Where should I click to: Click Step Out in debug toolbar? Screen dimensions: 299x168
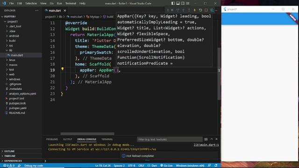pos(189,10)
